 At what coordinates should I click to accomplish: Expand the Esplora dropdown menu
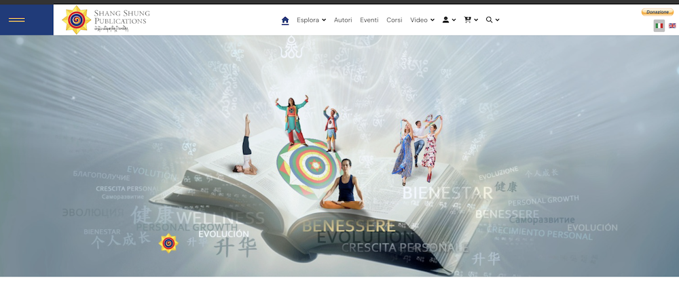pos(324,20)
